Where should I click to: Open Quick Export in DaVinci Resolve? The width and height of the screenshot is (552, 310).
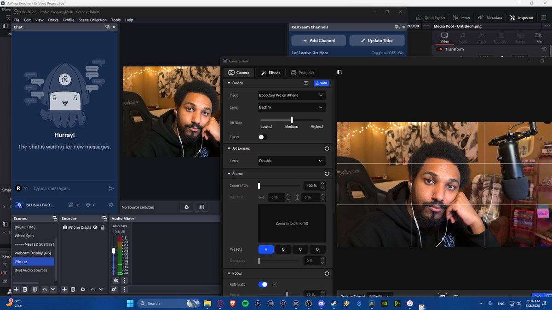coord(431,17)
